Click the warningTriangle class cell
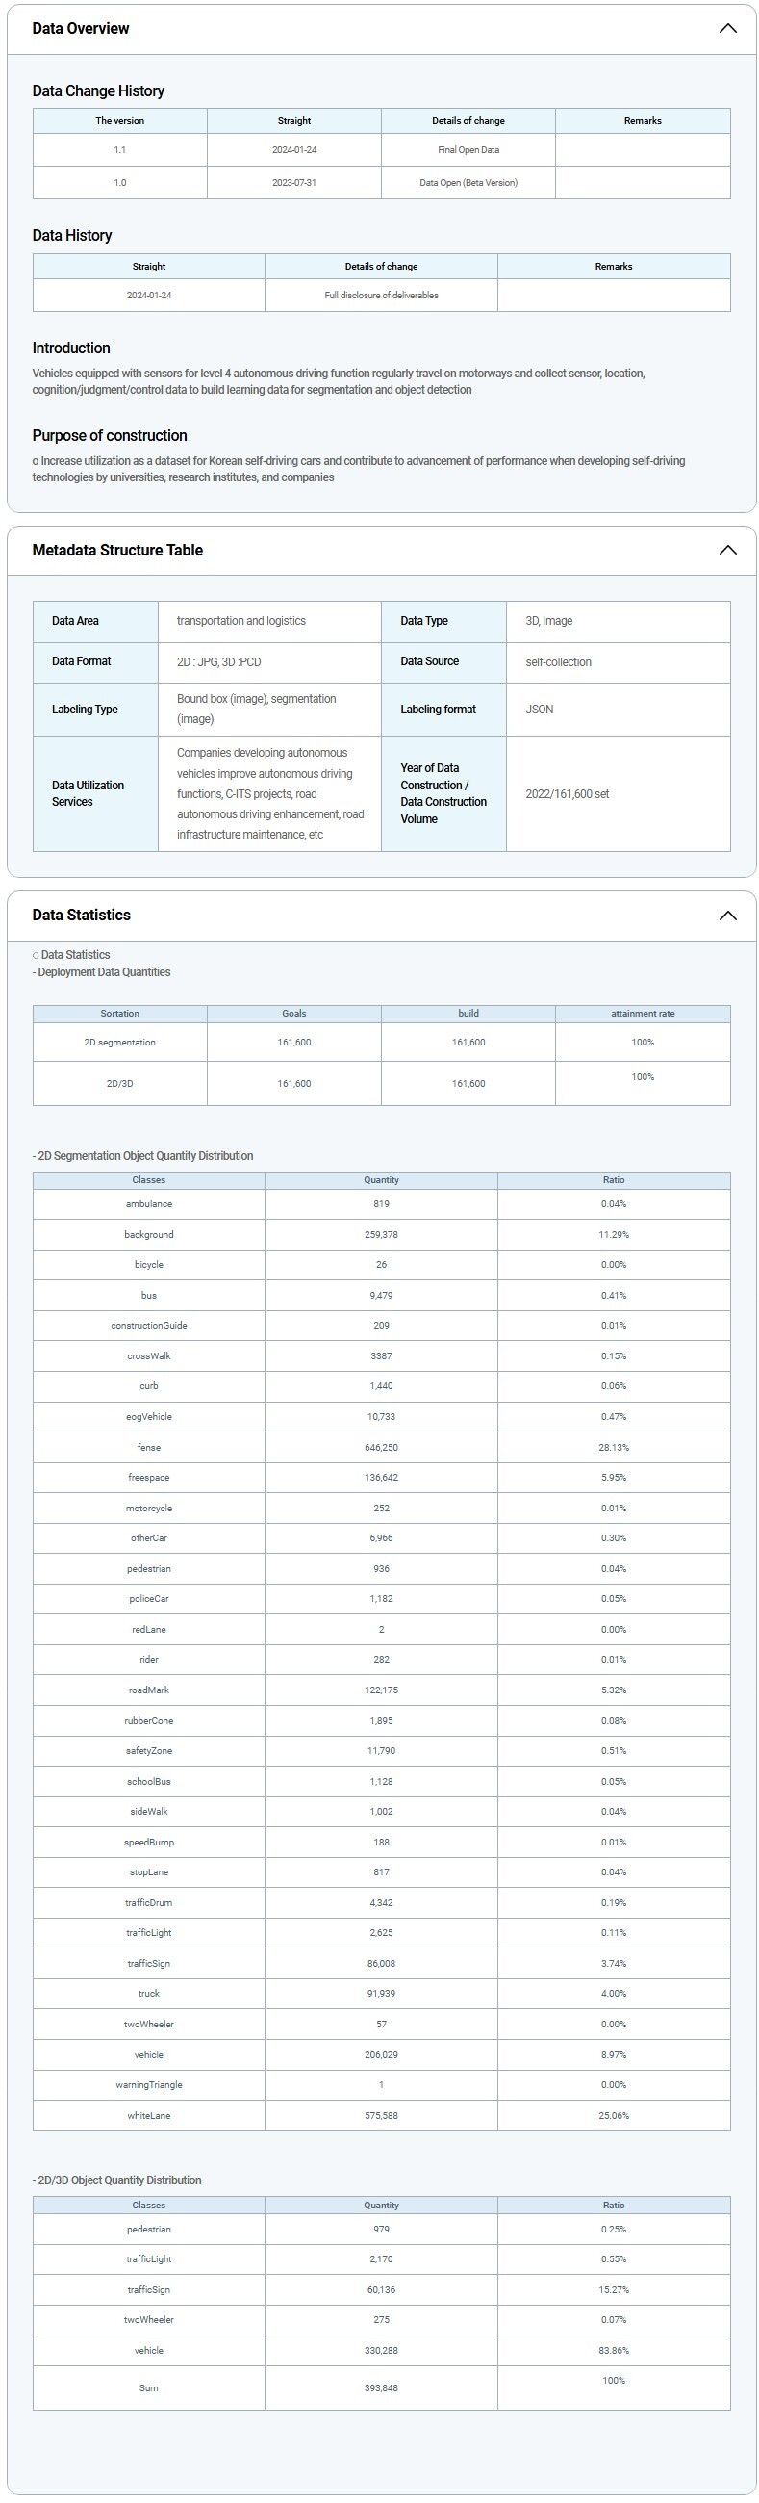The width and height of the screenshot is (759, 2503). pyautogui.click(x=148, y=2085)
